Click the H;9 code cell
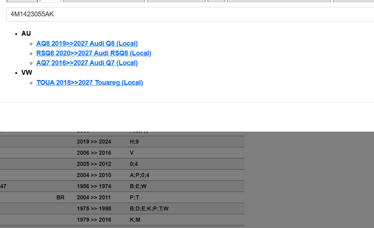The height and width of the screenshot is (228, 374). [134, 142]
